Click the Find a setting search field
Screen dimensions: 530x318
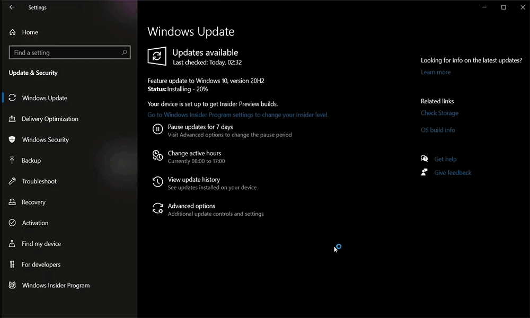tap(69, 52)
